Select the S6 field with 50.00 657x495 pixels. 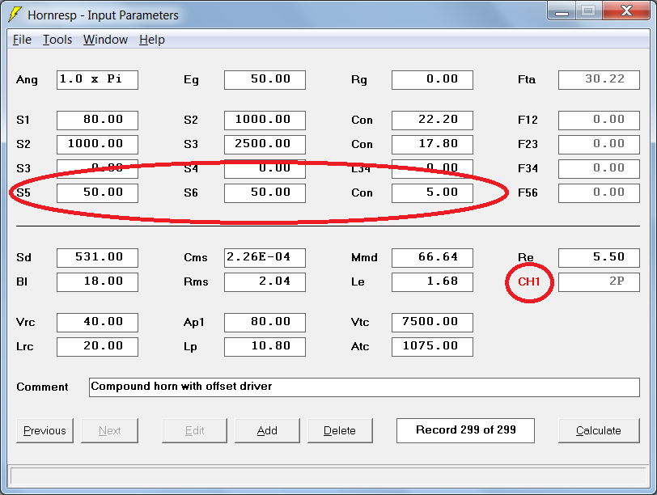point(265,193)
